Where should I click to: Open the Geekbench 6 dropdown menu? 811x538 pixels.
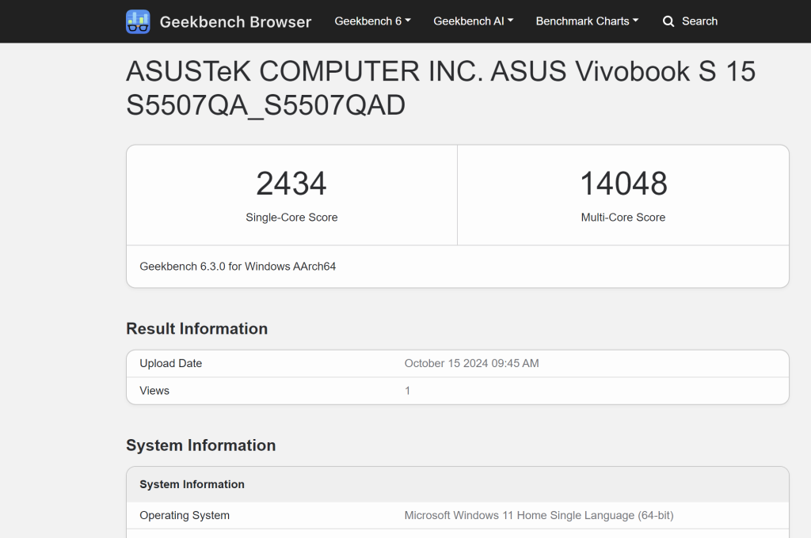[x=372, y=21]
